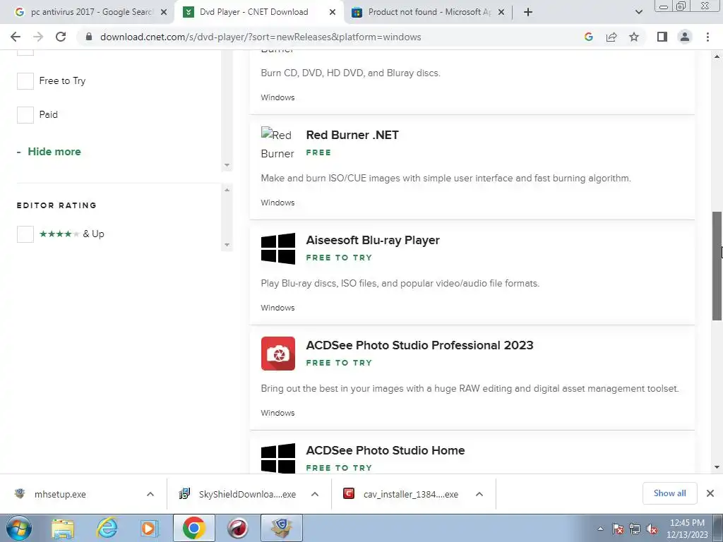Close the Dvd Player CNET tab

coord(333,12)
